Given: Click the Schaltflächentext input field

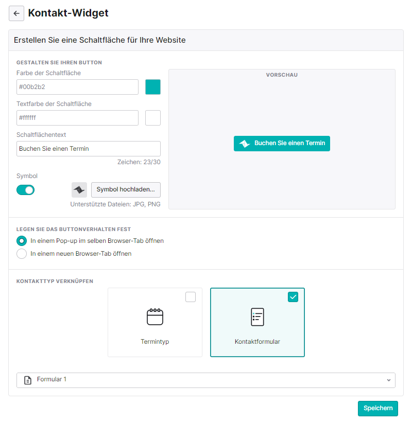Looking at the screenshot, I should (x=88, y=149).
